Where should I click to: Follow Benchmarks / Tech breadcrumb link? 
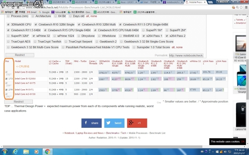pos(116,133)
